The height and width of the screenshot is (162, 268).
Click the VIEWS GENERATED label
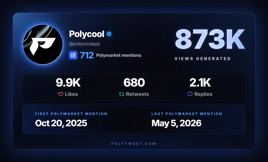pyautogui.click(x=203, y=59)
